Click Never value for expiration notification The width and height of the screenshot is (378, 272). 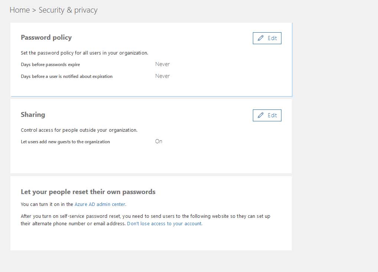[162, 76]
